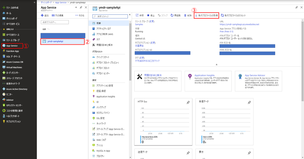Screen dimensions: 304x159
Task: Open the その他 more options menu
Action: pos(80,15)
